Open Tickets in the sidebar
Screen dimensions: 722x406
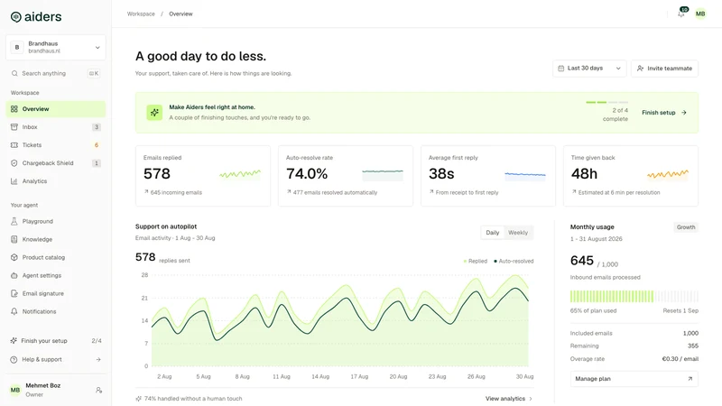click(56, 145)
